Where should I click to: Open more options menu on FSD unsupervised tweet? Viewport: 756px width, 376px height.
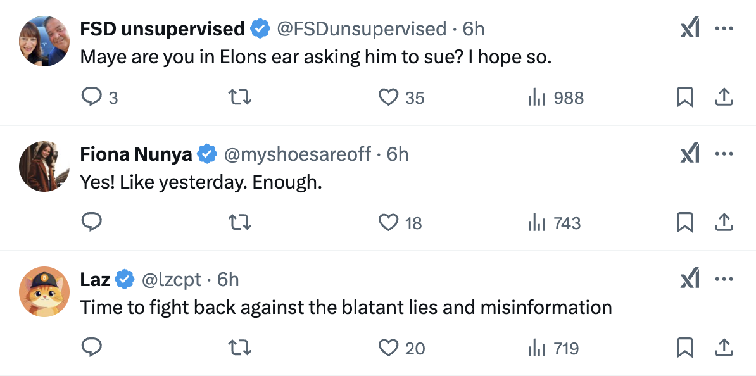(724, 29)
